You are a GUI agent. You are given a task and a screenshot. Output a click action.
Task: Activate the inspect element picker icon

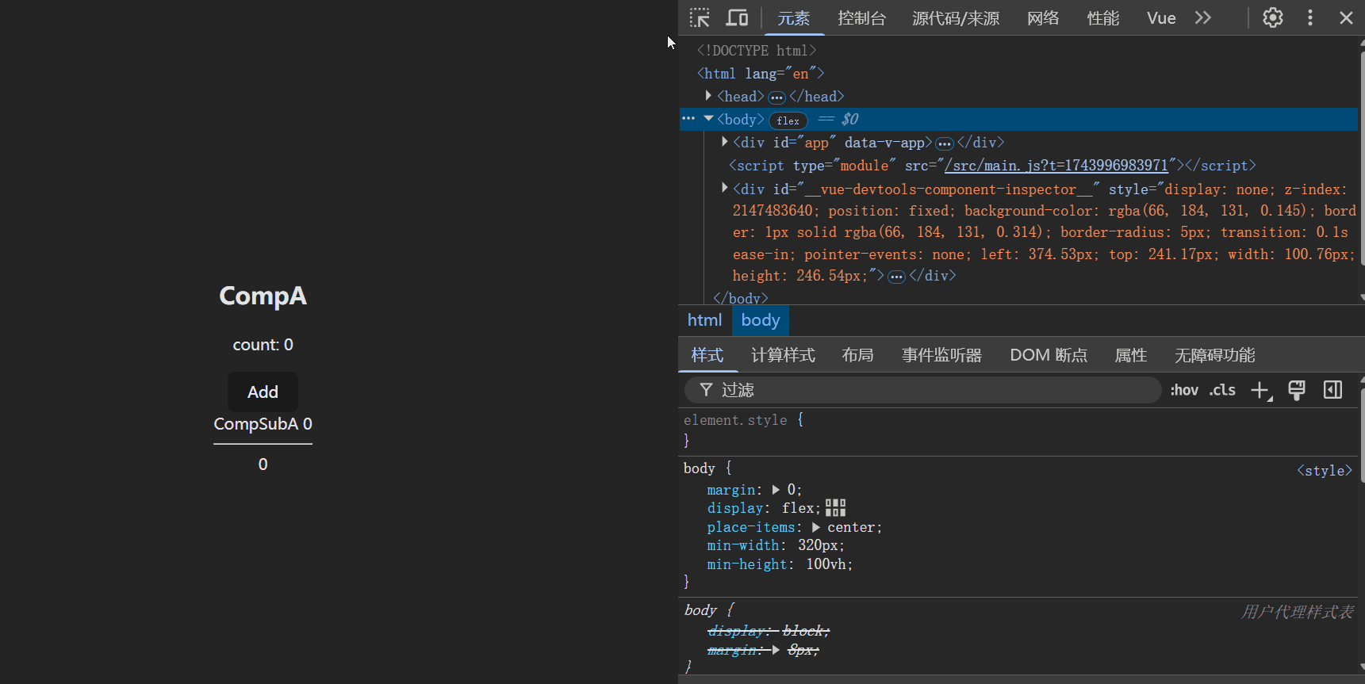[700, 17]
